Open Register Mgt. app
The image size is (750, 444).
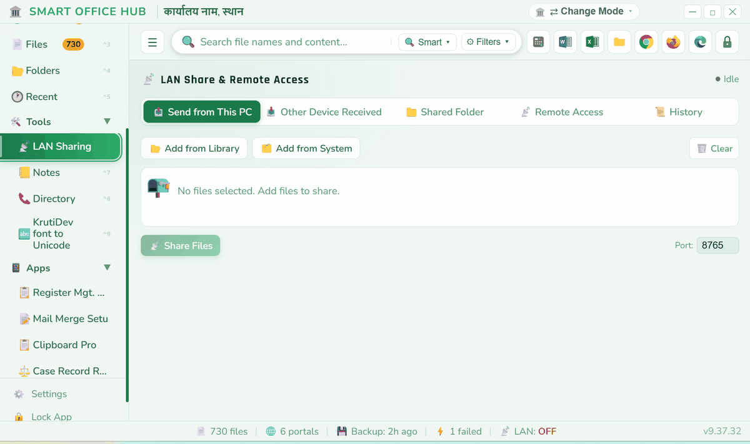(61, 292)
